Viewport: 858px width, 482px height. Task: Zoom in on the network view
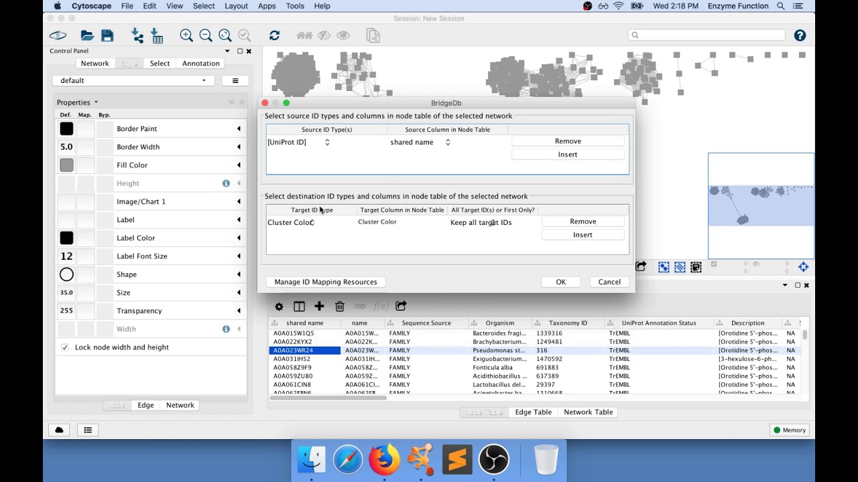point(186,35)
